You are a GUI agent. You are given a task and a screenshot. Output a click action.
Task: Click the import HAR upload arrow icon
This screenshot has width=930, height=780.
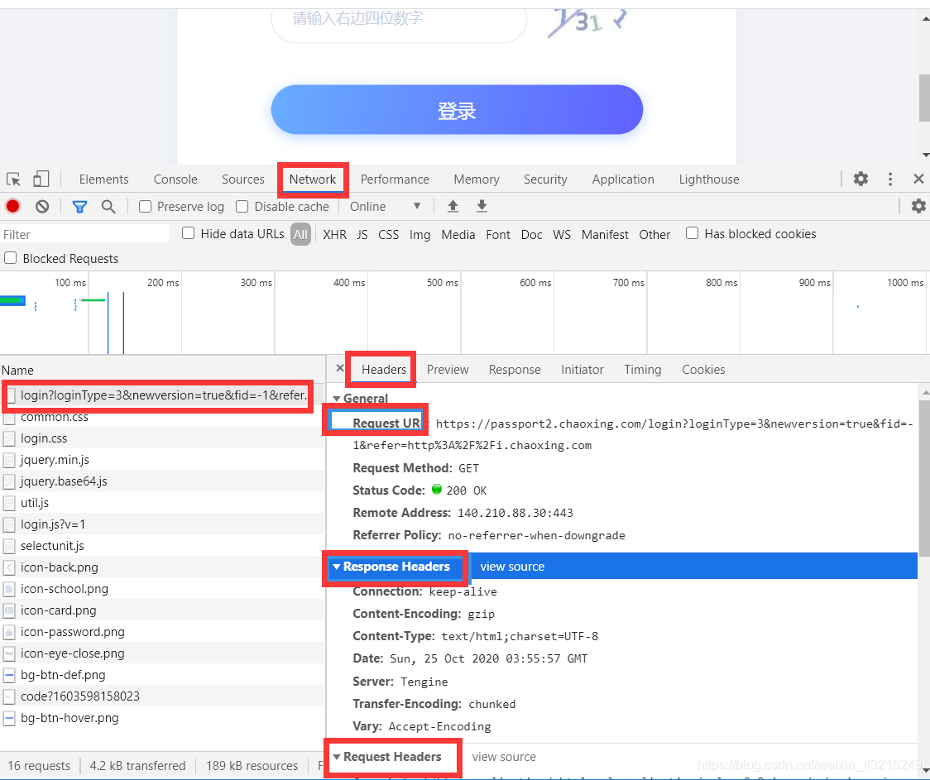(453, 207)
